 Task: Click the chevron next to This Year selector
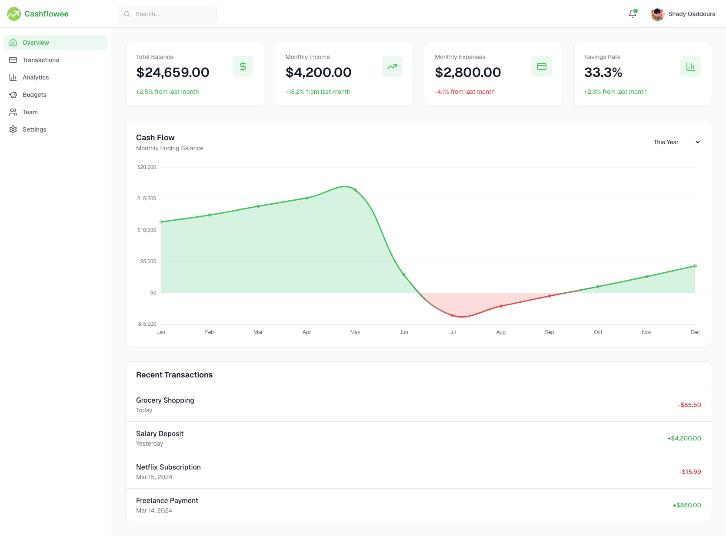click(x=697, y=142)
